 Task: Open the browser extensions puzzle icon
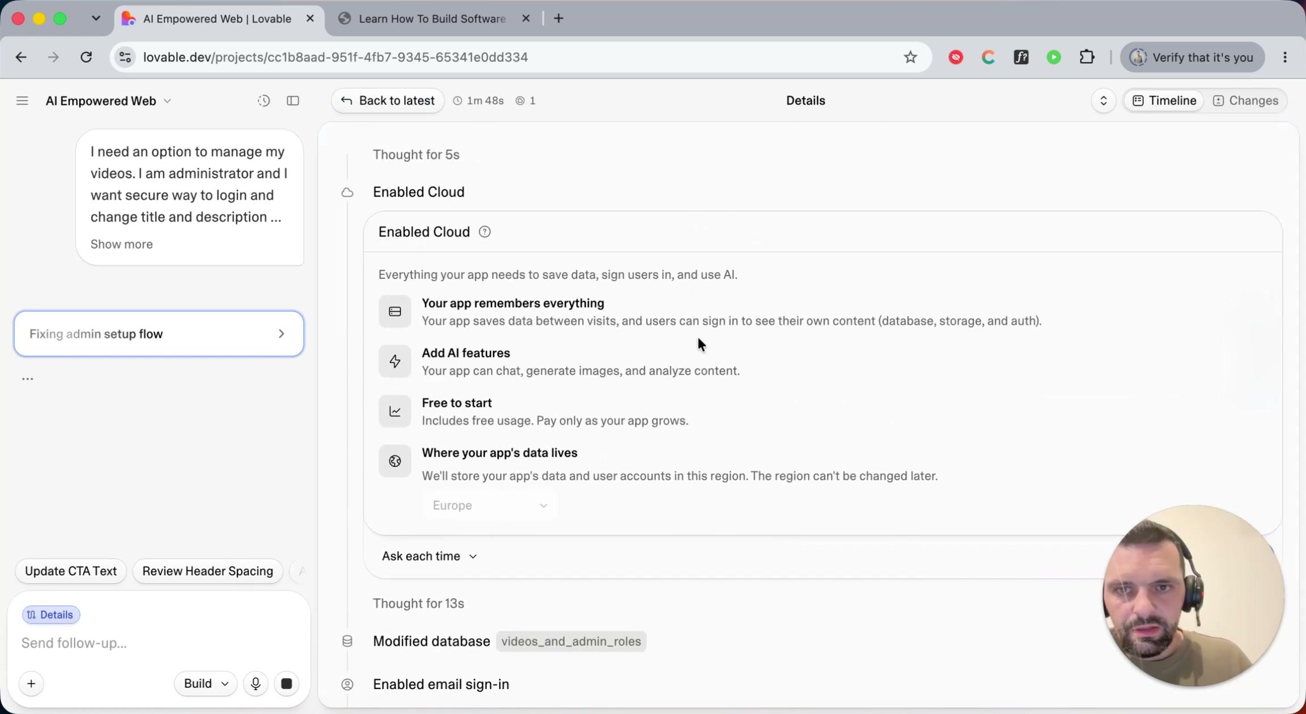[x=1087, y=57]
